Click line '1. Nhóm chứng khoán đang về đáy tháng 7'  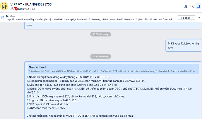click(x=68, y=77)
